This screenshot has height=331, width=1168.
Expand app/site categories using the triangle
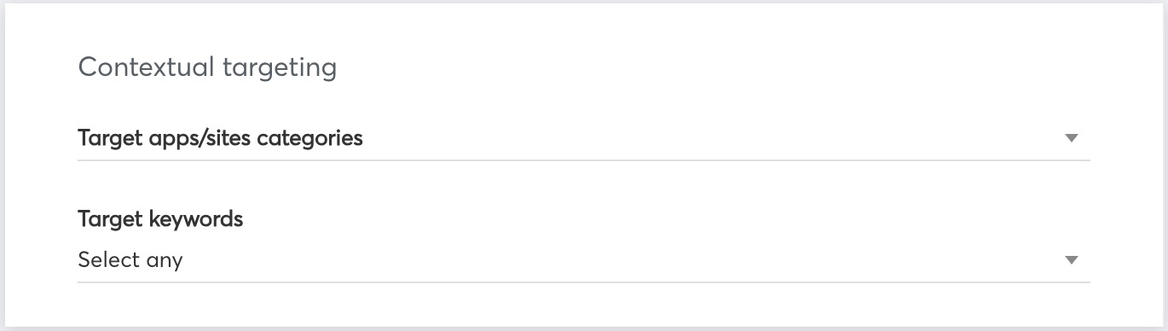1072,138
